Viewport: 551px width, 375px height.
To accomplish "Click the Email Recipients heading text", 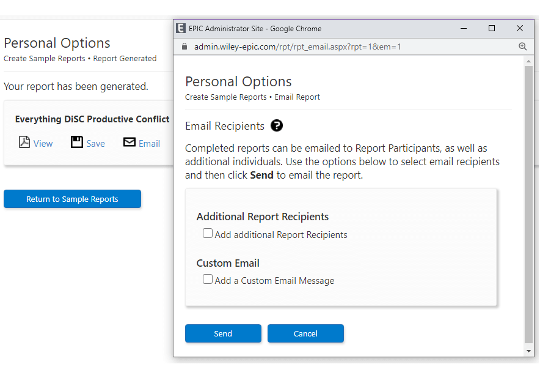I will click(x=225, y=126).
